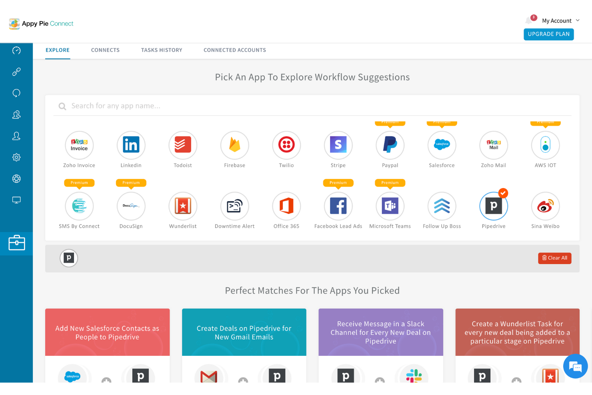Click the Pipedrive chip in selected bar
Image resolution: width=592 pixels, height=395 pixels.
click(x=69, y=258)
